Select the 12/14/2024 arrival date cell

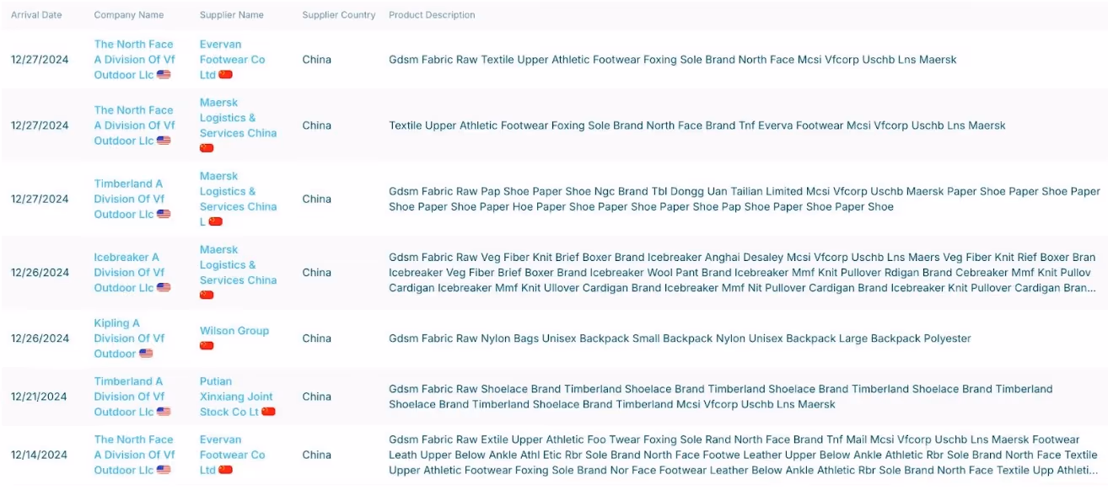(x=40, y=455)
